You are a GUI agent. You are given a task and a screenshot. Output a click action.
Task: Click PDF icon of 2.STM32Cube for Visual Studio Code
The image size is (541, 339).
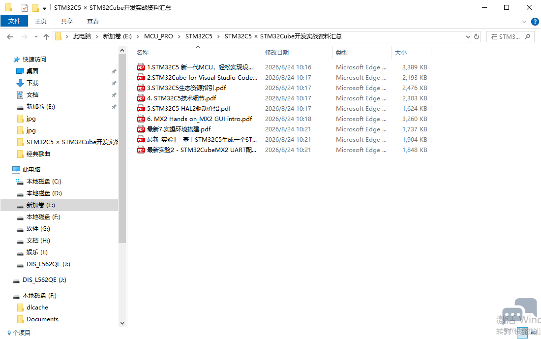[x=141, y=77]
